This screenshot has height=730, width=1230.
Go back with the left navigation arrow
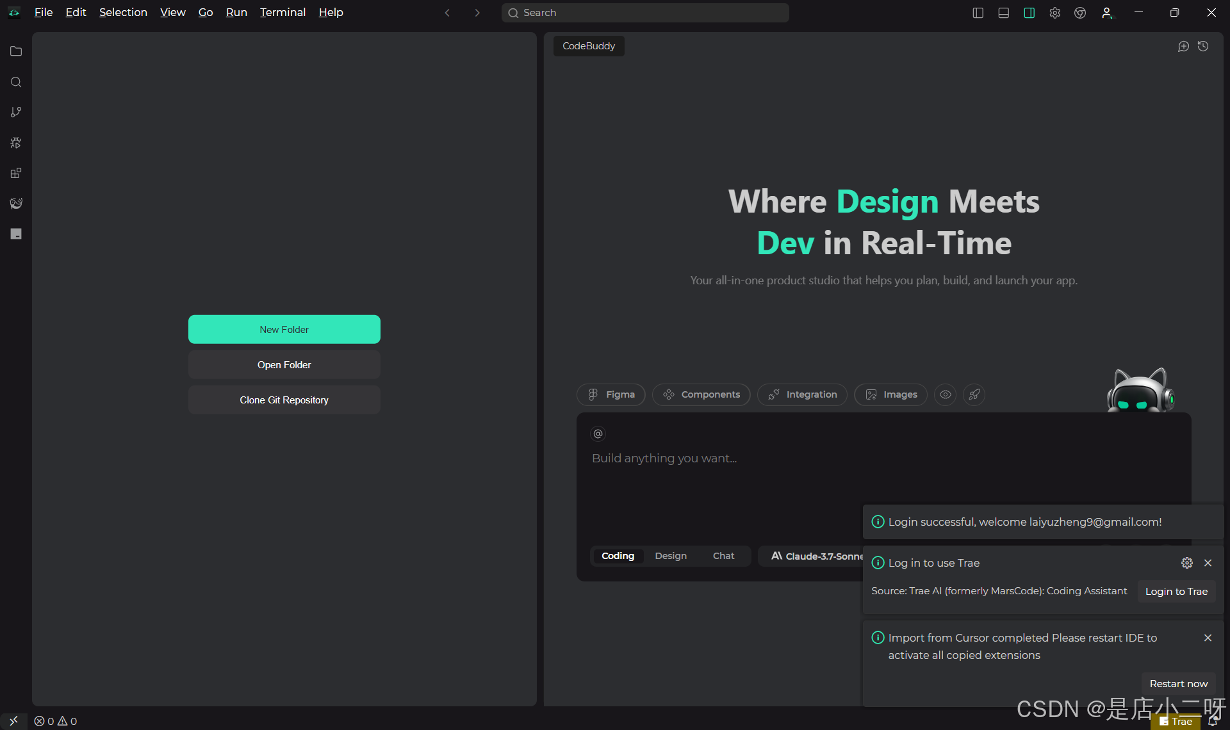coord(447,13)
